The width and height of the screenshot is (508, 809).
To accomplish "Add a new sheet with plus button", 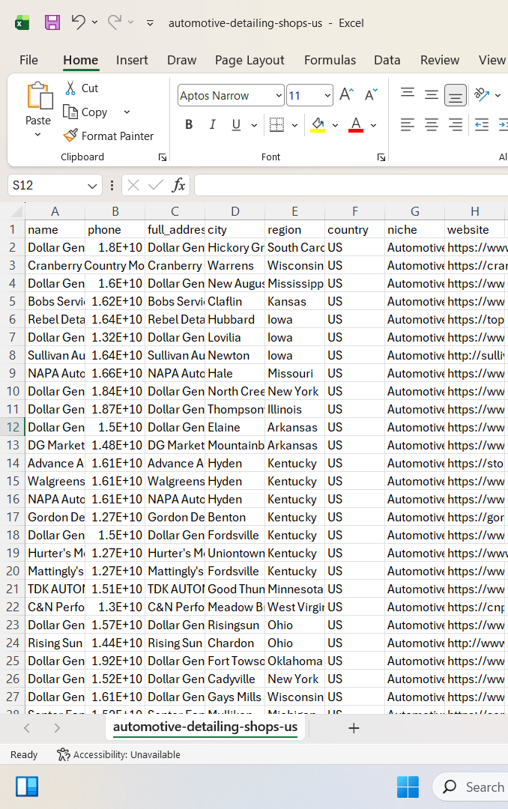I will [354, 728].
